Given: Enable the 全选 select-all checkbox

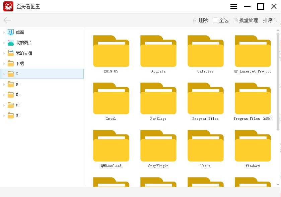Looking at the screenshot, I should pos(215,20).
